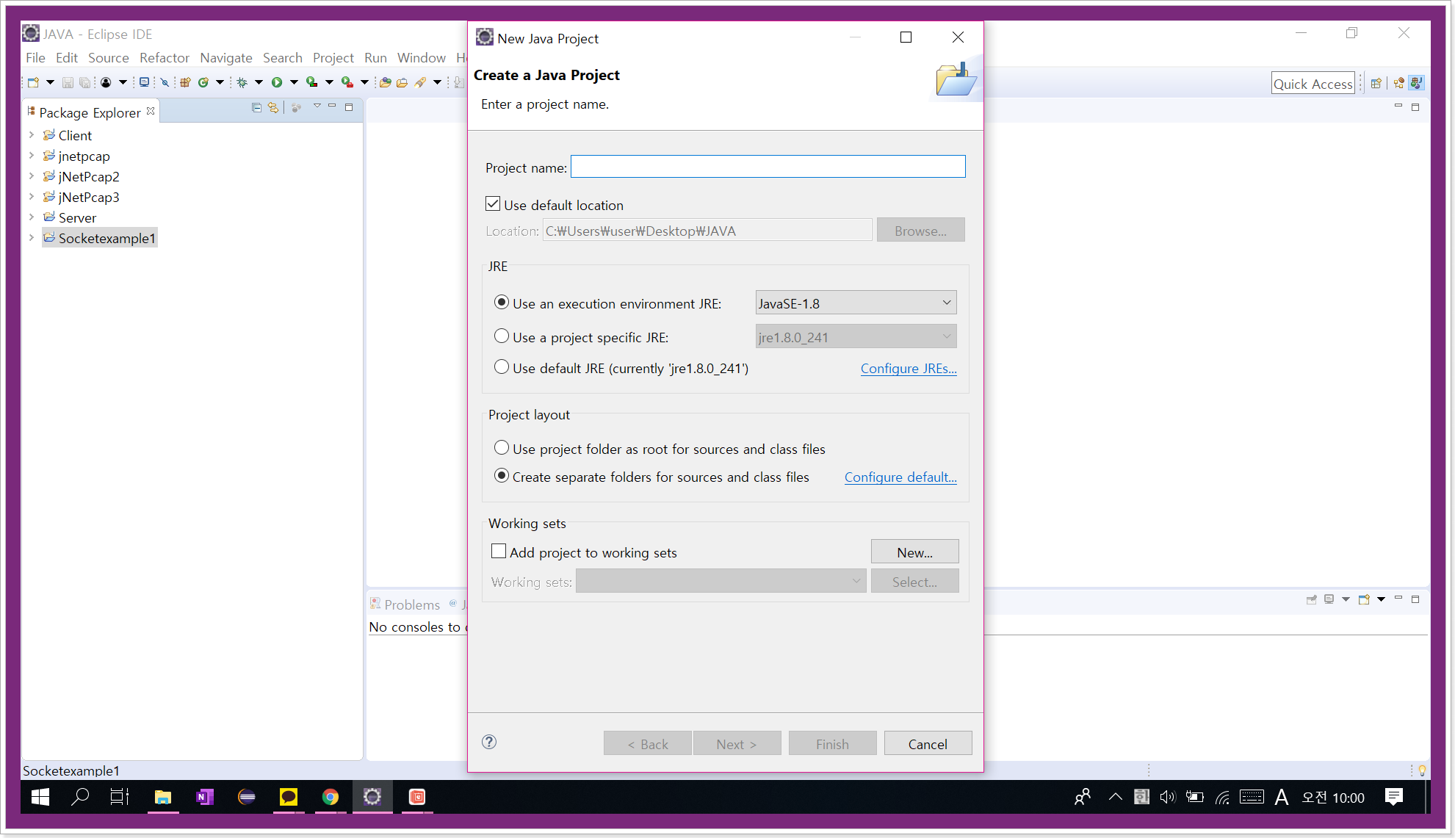Select the Server project in Package Explorer
The image size is (1455, 838).
(x=70, y=217)
